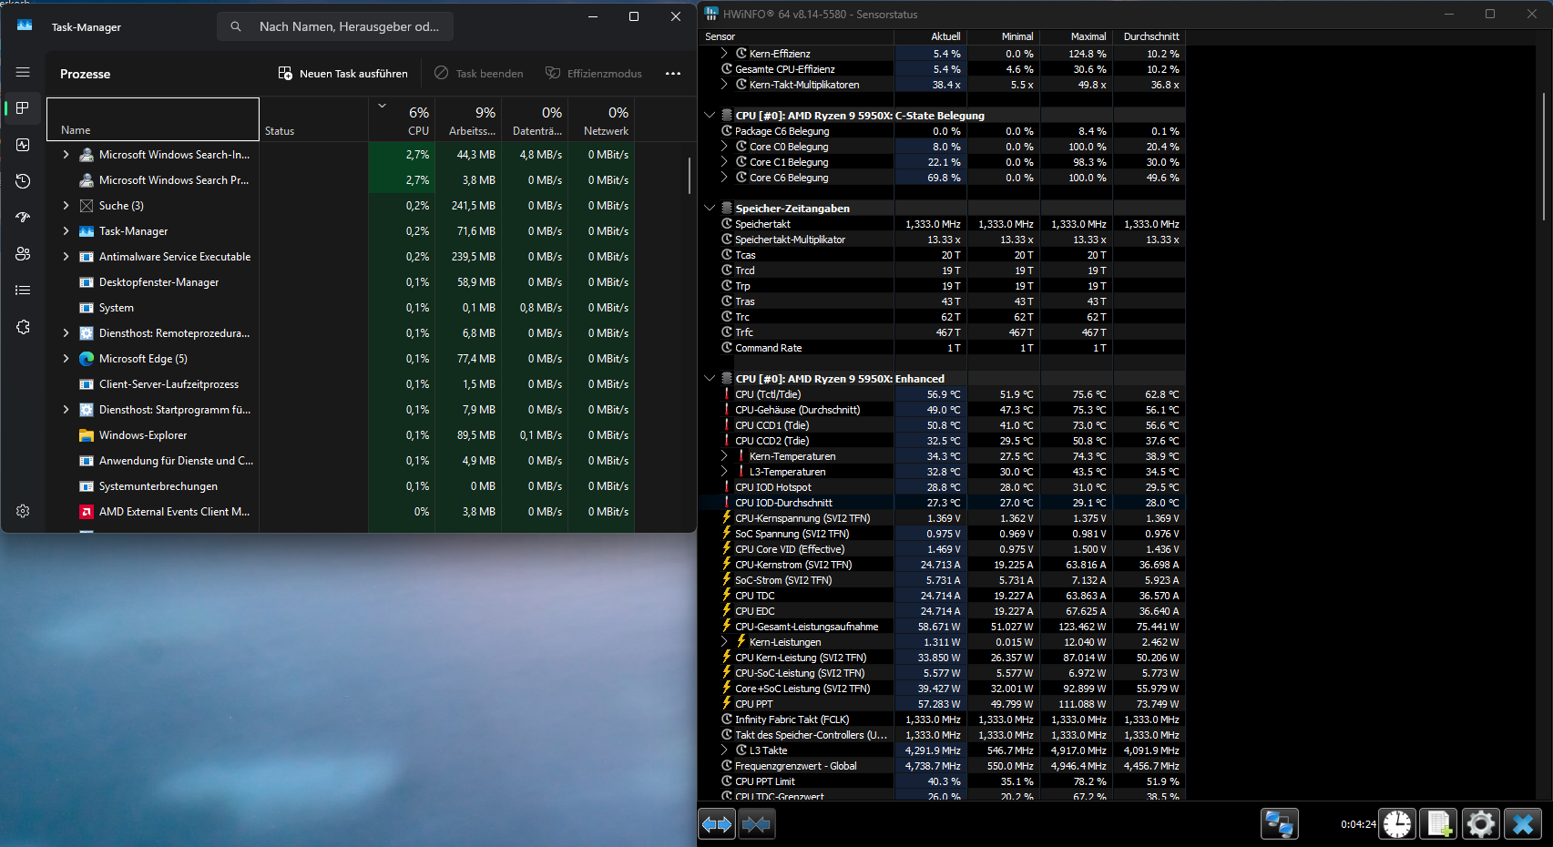
Task: Click AMD External Events Client icon
Action: (87, 512)
